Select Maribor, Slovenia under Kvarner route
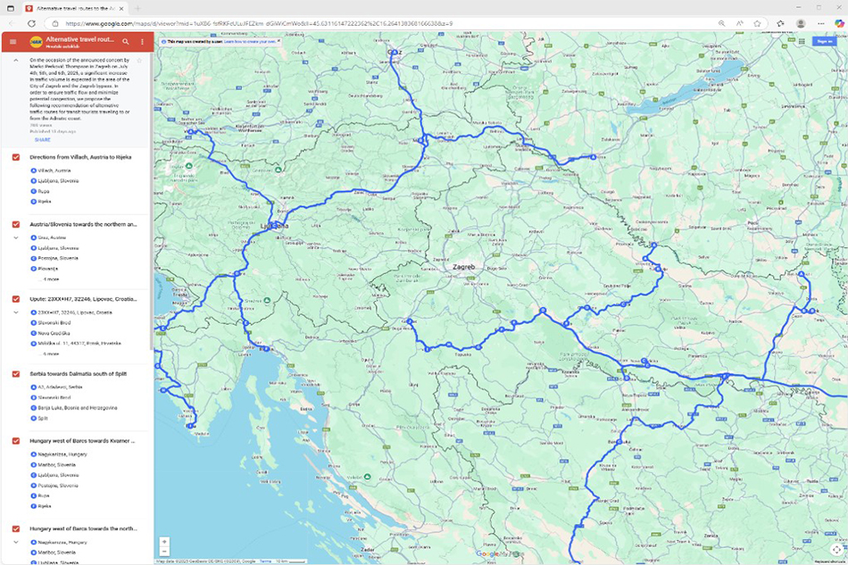 pyautogui.click(x=57, y=465)
